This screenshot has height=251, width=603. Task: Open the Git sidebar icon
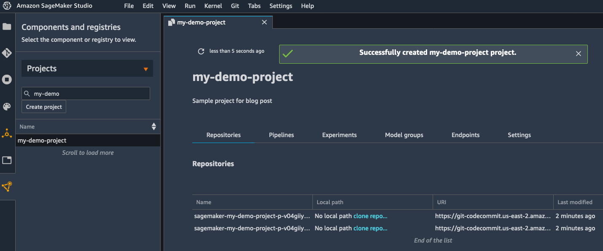[x=7, y=53]
